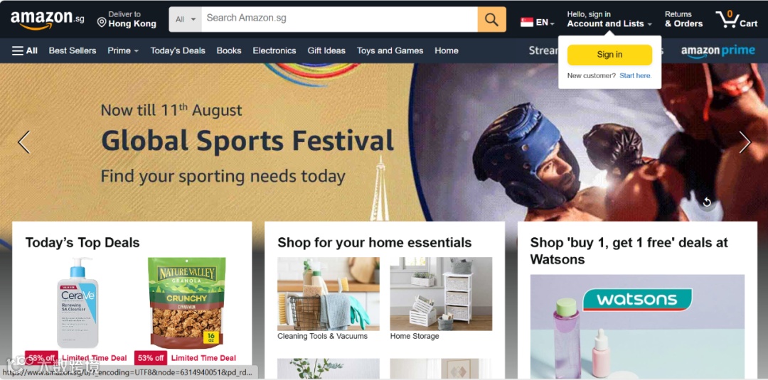Click the orange magnifier search button
Image resolution: width=768 pixels, height=380 pixels.
(492, 20)
